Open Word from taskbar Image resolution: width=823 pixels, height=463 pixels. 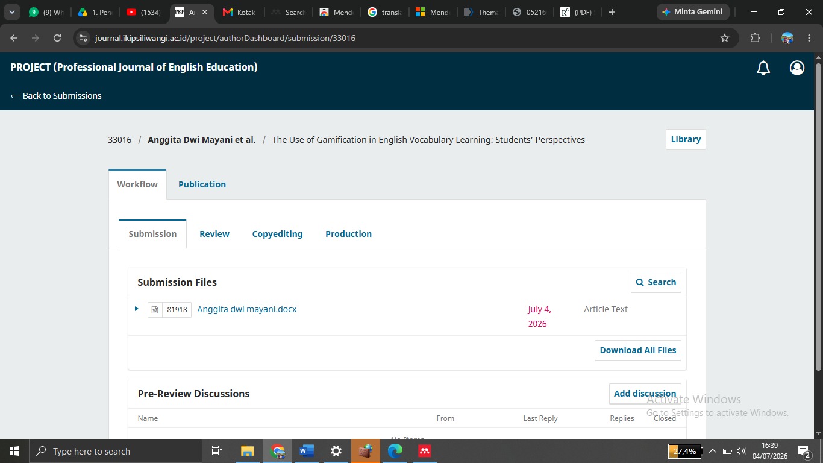pyautogui.click(x=307, y=451)
